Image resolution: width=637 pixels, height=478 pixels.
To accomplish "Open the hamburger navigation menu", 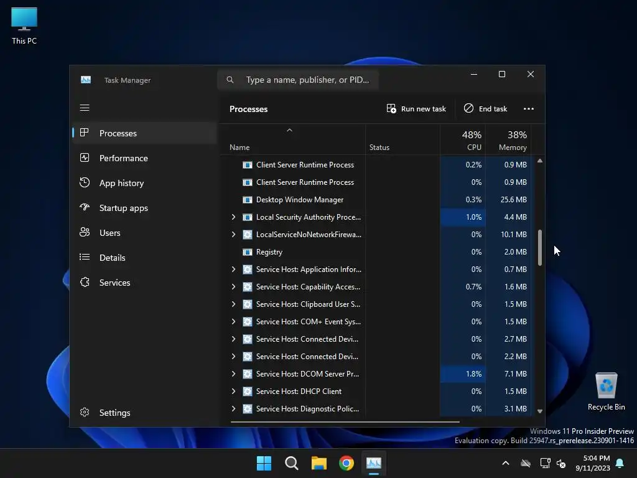I will point(85,108).
